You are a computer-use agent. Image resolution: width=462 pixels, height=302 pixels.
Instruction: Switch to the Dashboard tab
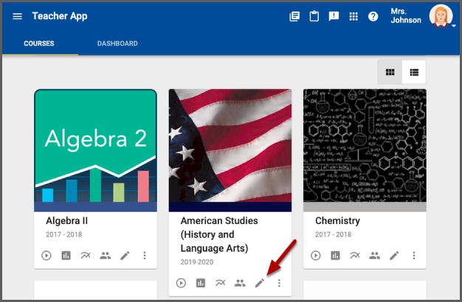pyautogui.click(x=117, y=43)
